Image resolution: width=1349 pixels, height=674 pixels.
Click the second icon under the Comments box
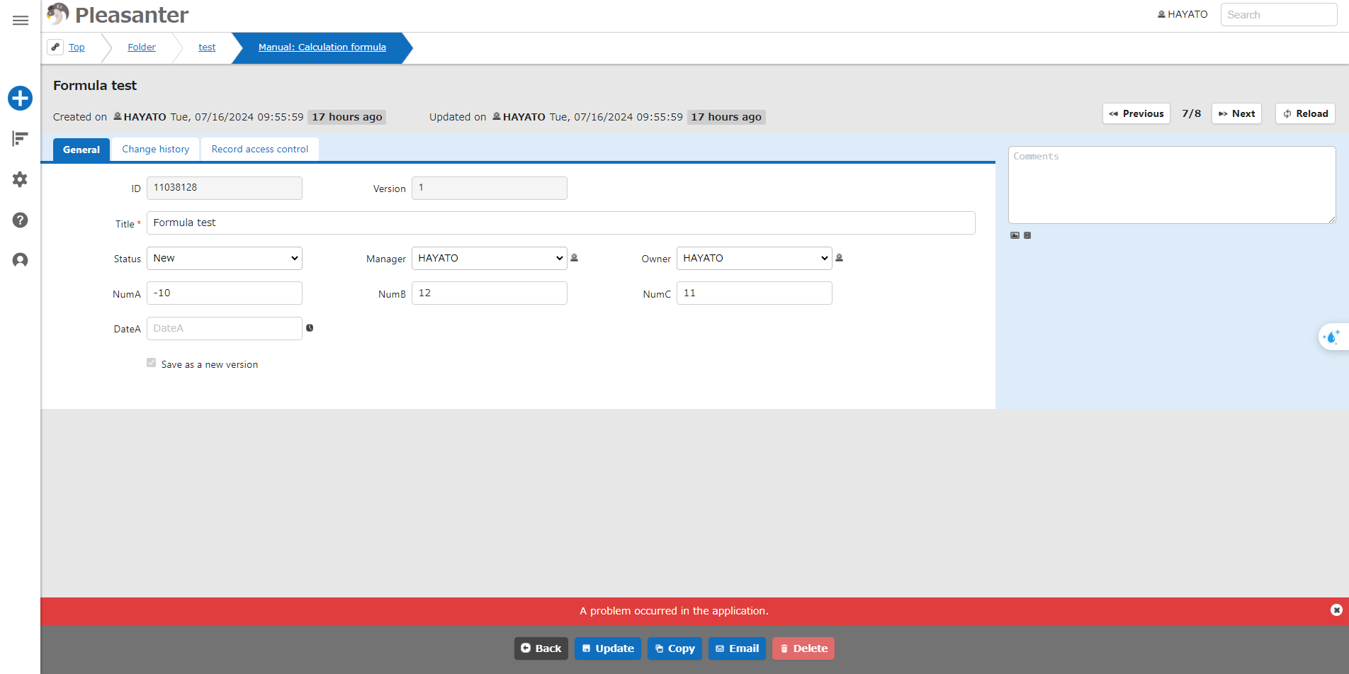click(1027, 235)
